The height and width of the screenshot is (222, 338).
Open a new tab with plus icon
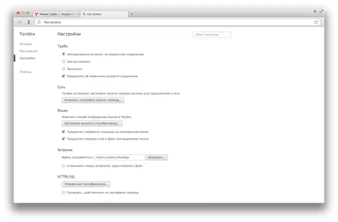[x=132, y=14]
